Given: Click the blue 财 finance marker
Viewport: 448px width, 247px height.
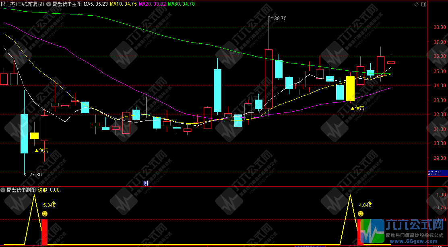Looking at the screenshot, I should 146,183.
